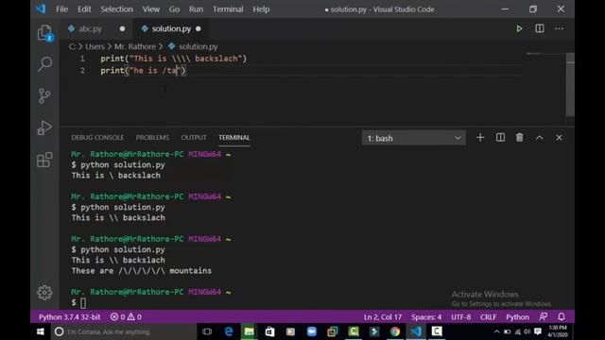Open the 1: bash terminal dropdown
The height and width of the screenshot is (340, 605).
coord(414,138)
